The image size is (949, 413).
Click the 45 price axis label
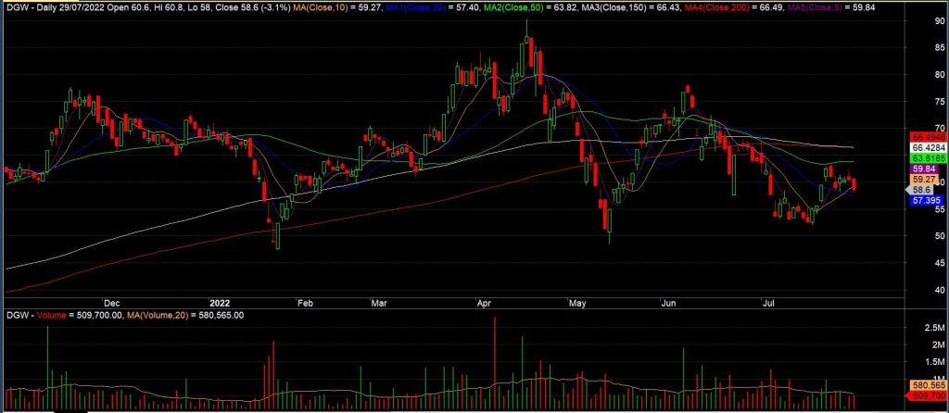[x=940, y=263]
